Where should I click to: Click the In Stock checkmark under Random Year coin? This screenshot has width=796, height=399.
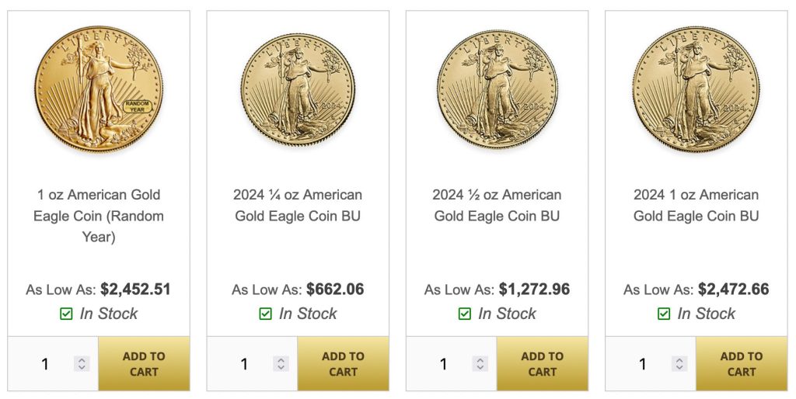(x=66, y=314)
